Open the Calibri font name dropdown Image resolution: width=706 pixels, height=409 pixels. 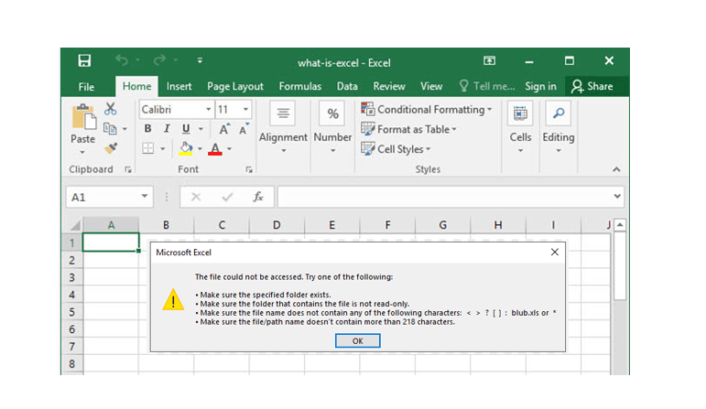(x=208, y=109)
